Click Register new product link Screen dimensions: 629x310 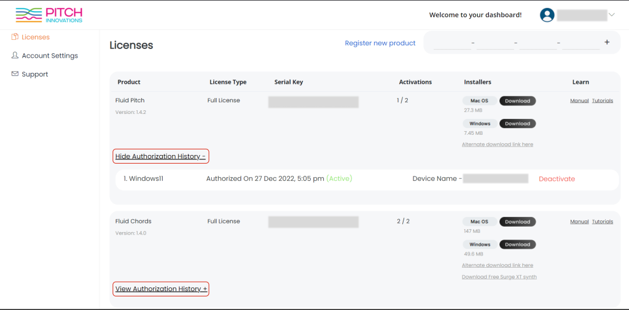coord(380,43)
